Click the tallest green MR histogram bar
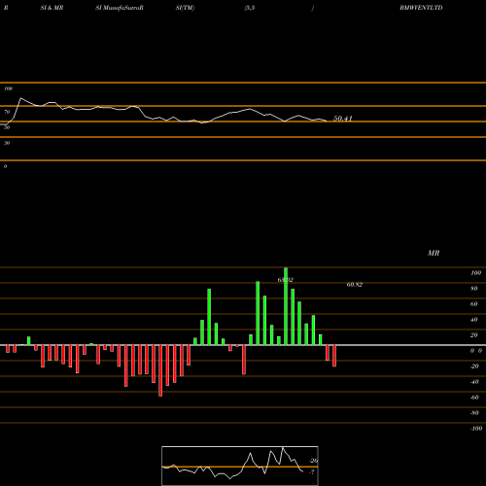486x486 pixels. [x=286, y=306]
